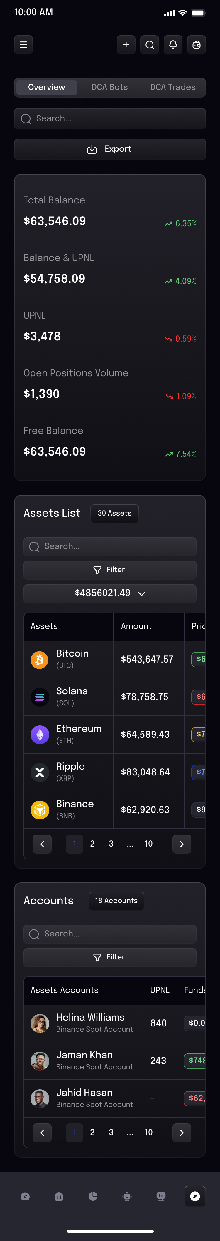
Task: Click the plus add button
Action: (x=126, y=45)
